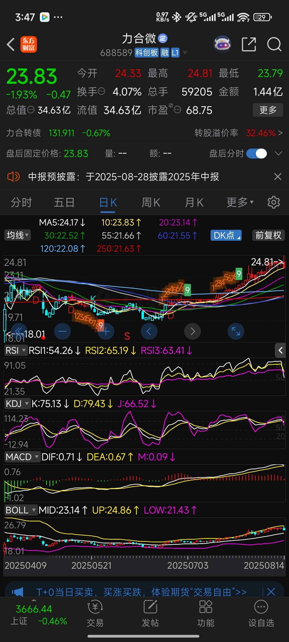Expand chart to fullscreen icon
This screenshot has width=289, height=642.
pyautogui.click(x=236, y=331)
